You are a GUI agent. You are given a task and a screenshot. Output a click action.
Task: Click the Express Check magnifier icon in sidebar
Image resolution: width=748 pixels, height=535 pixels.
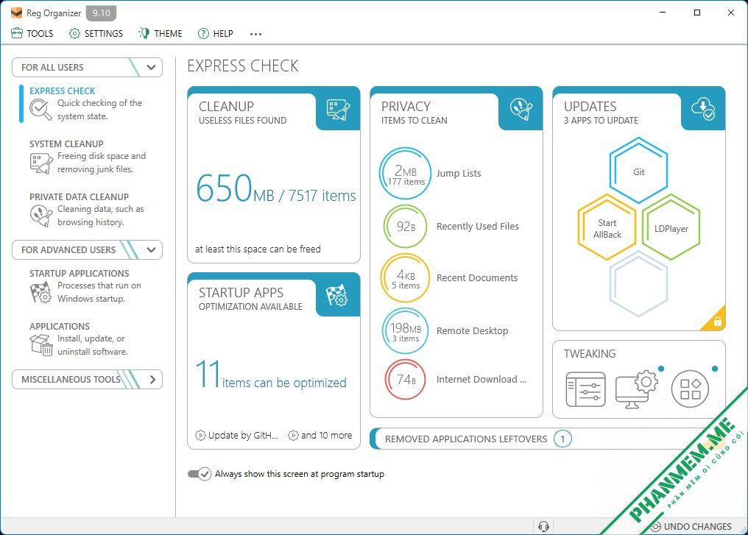click(x=40, y=110)
